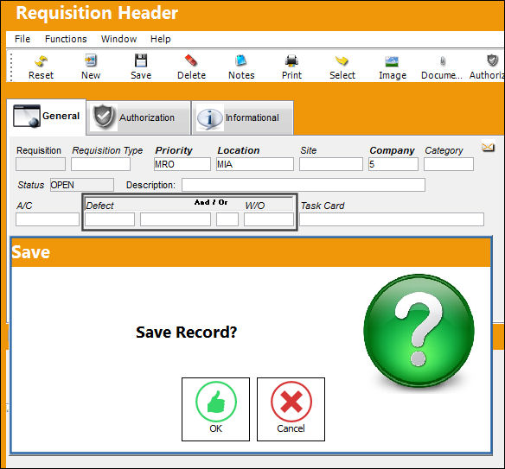The width and height of the screenshot is (505, 469).
Task: Open the Image toolbar option
Action: tap(393, 67)
